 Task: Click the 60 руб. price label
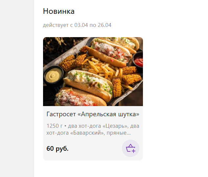point(58,148)
